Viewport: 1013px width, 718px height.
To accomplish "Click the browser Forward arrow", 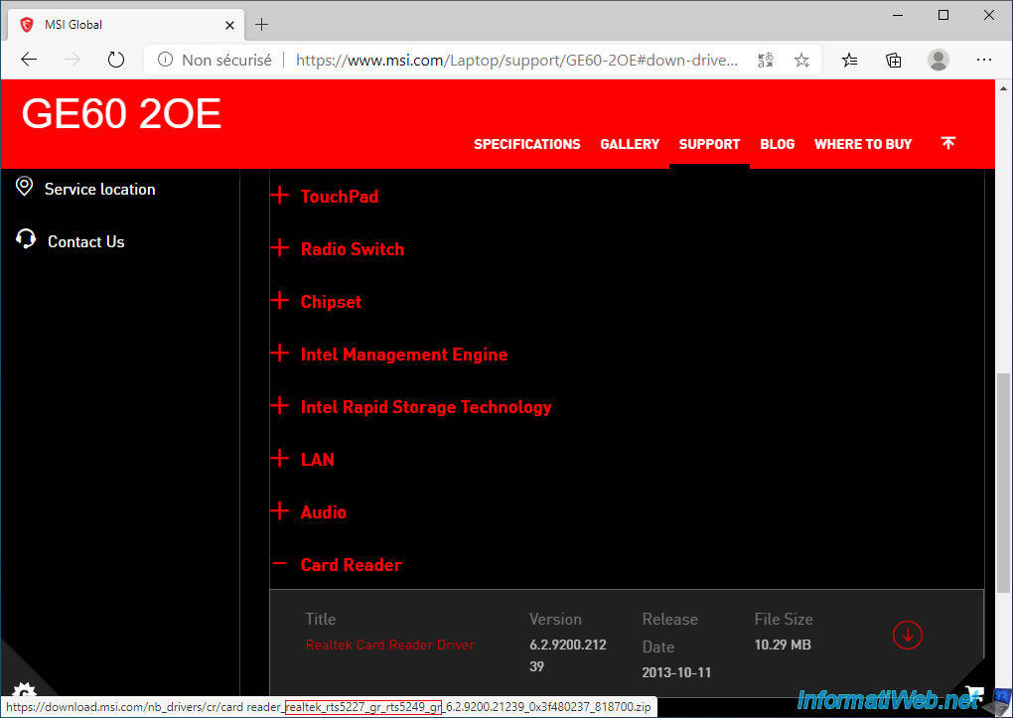I will click(x=72, y=61).
